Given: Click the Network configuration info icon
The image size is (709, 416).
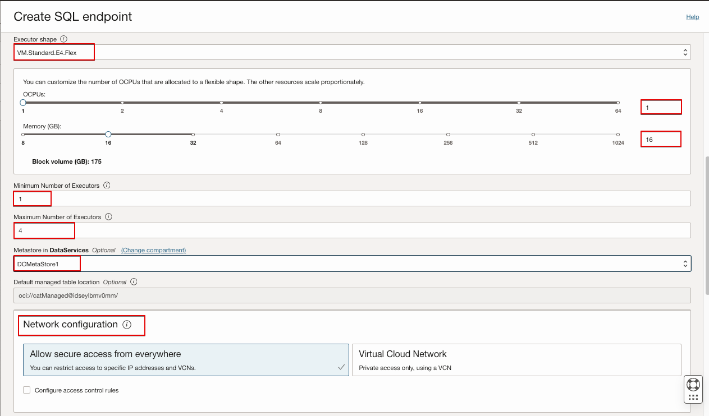Looking at the screenshot, I should [127, 325].
